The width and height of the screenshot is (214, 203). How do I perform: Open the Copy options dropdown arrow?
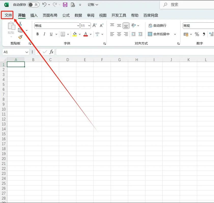pyautogui.click(x=27, y=30)
